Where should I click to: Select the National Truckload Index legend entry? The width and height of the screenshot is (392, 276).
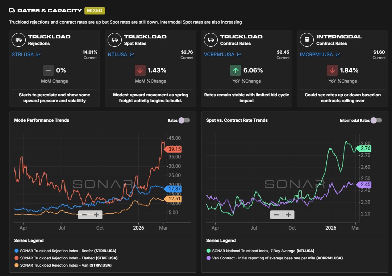coord(260,251)
